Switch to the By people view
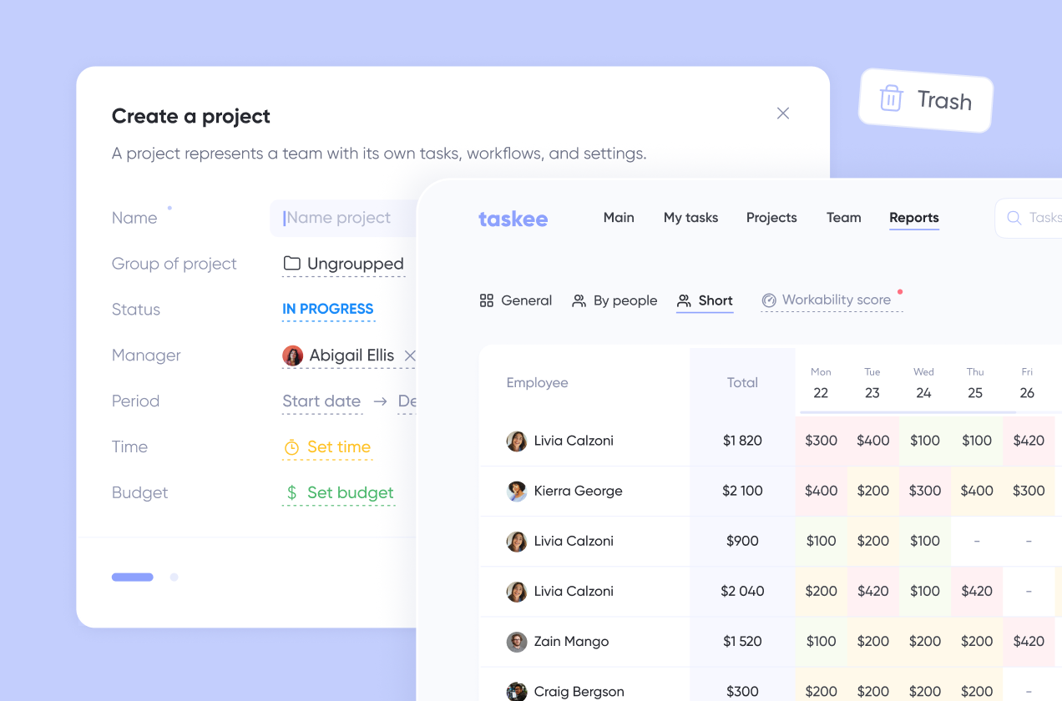 (x=614, y=300)
